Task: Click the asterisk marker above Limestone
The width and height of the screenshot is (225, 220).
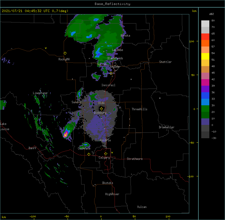Action: [40, 90]
